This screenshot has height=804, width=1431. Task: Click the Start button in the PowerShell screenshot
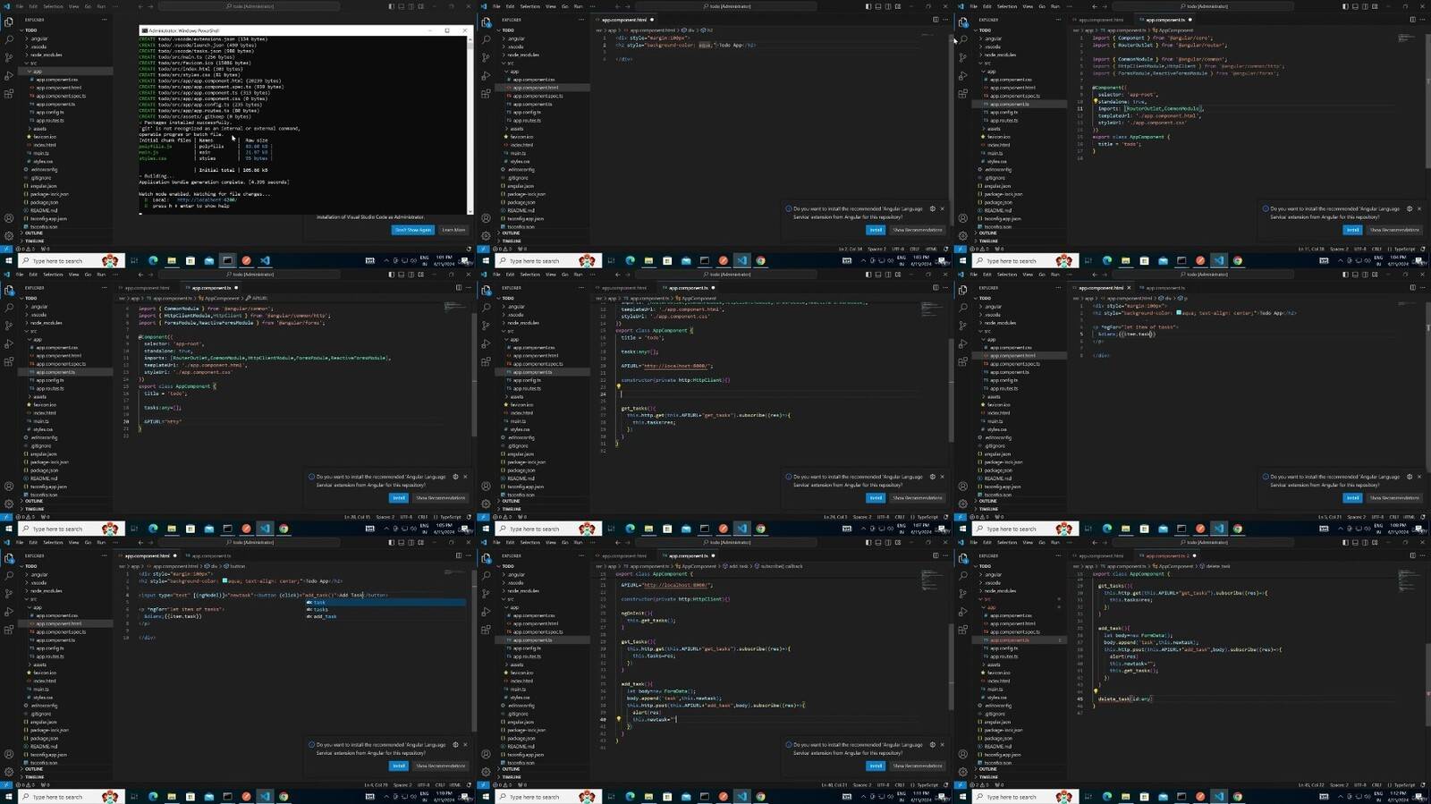coord(8,261)
